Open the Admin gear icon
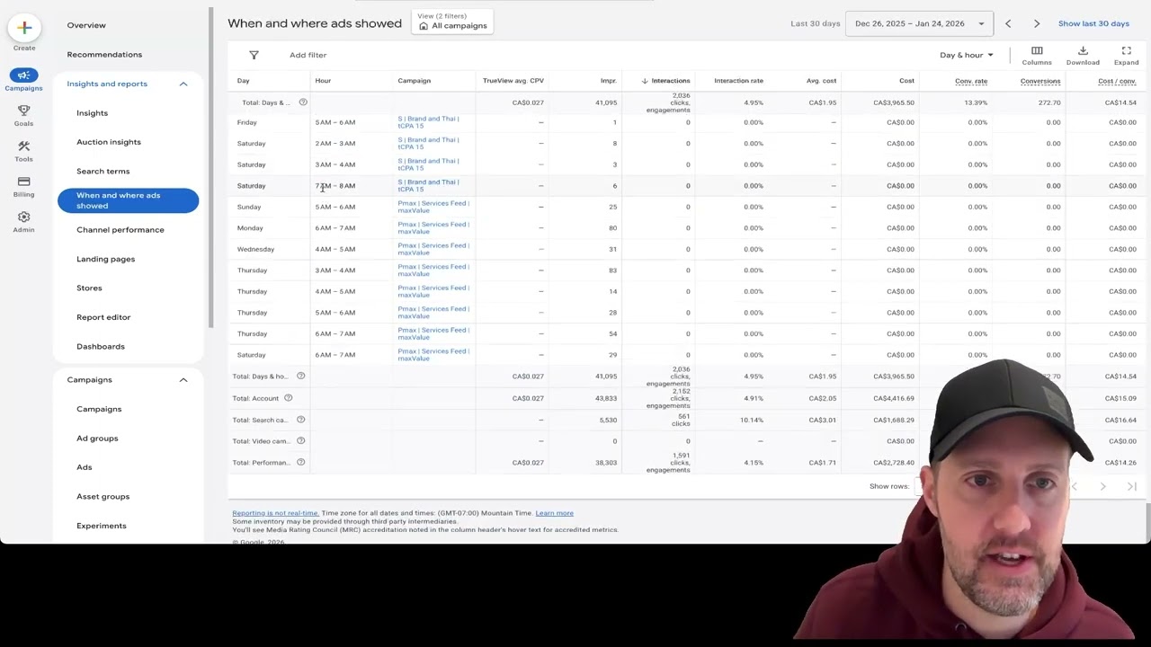 click(24, 217)
